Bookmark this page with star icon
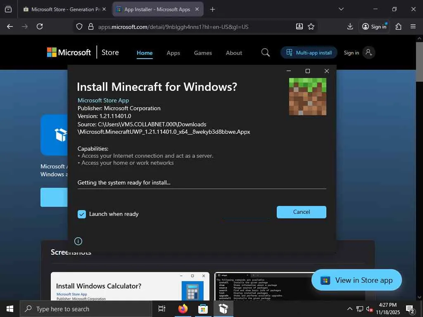Image resolution: width=423 pixels, height=317 pixels. (x=311, y=26)
